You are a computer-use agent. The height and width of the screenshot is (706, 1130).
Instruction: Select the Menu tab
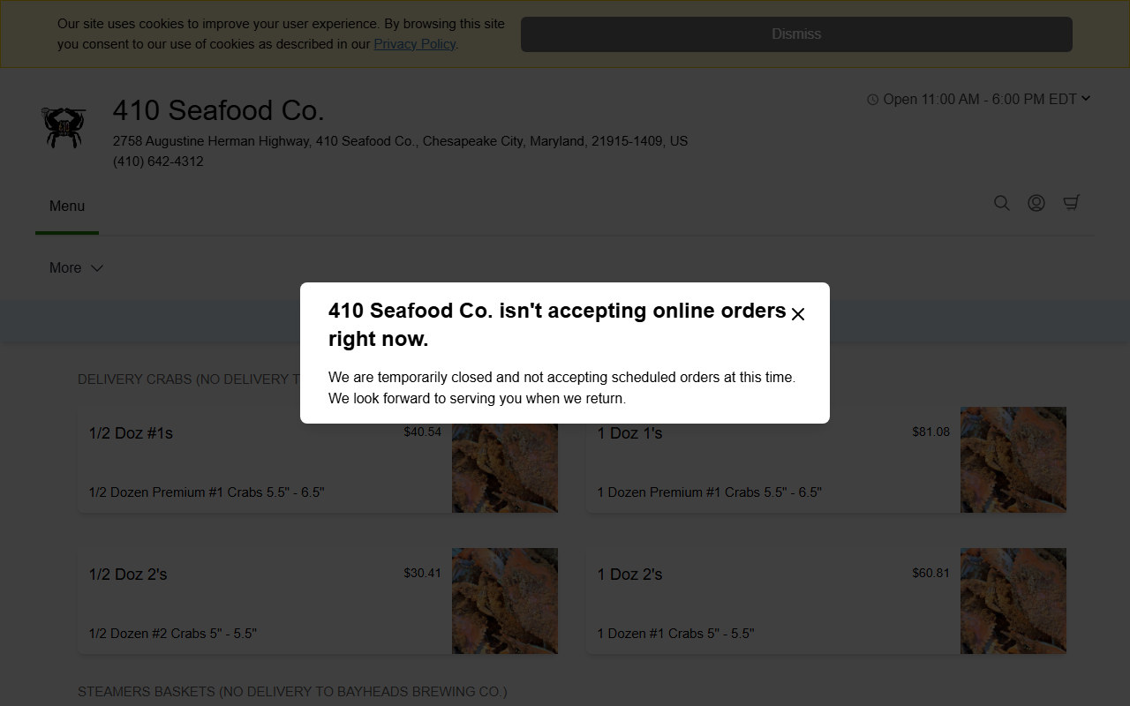67,206
